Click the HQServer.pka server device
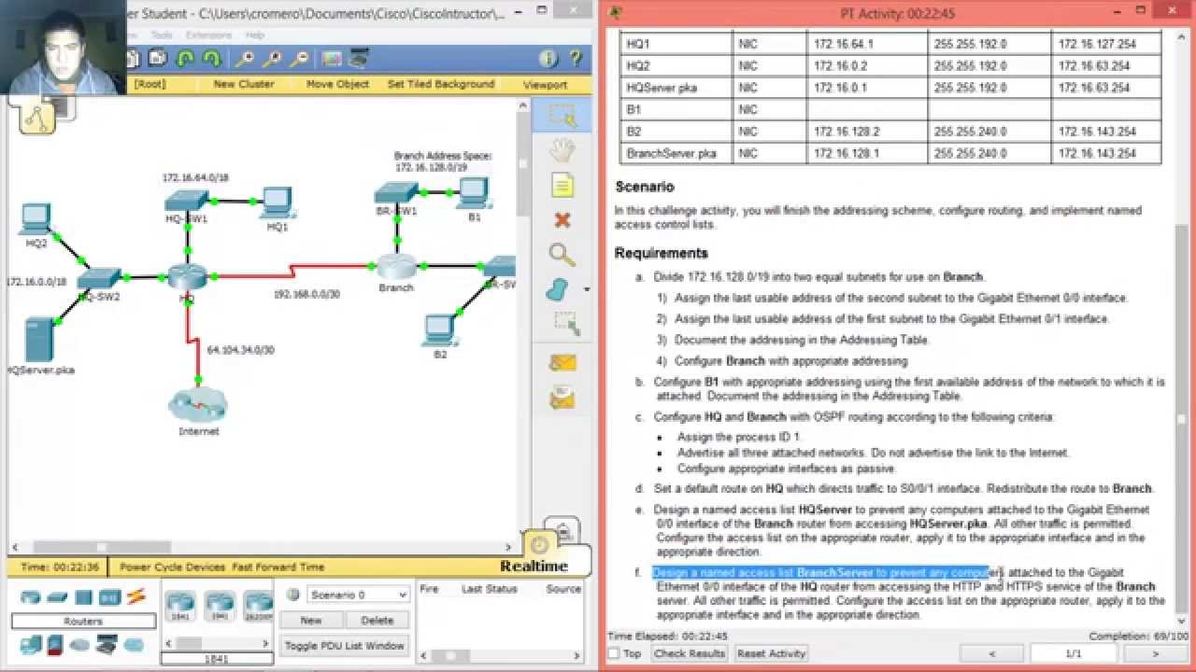 click(x=38, y=341)
